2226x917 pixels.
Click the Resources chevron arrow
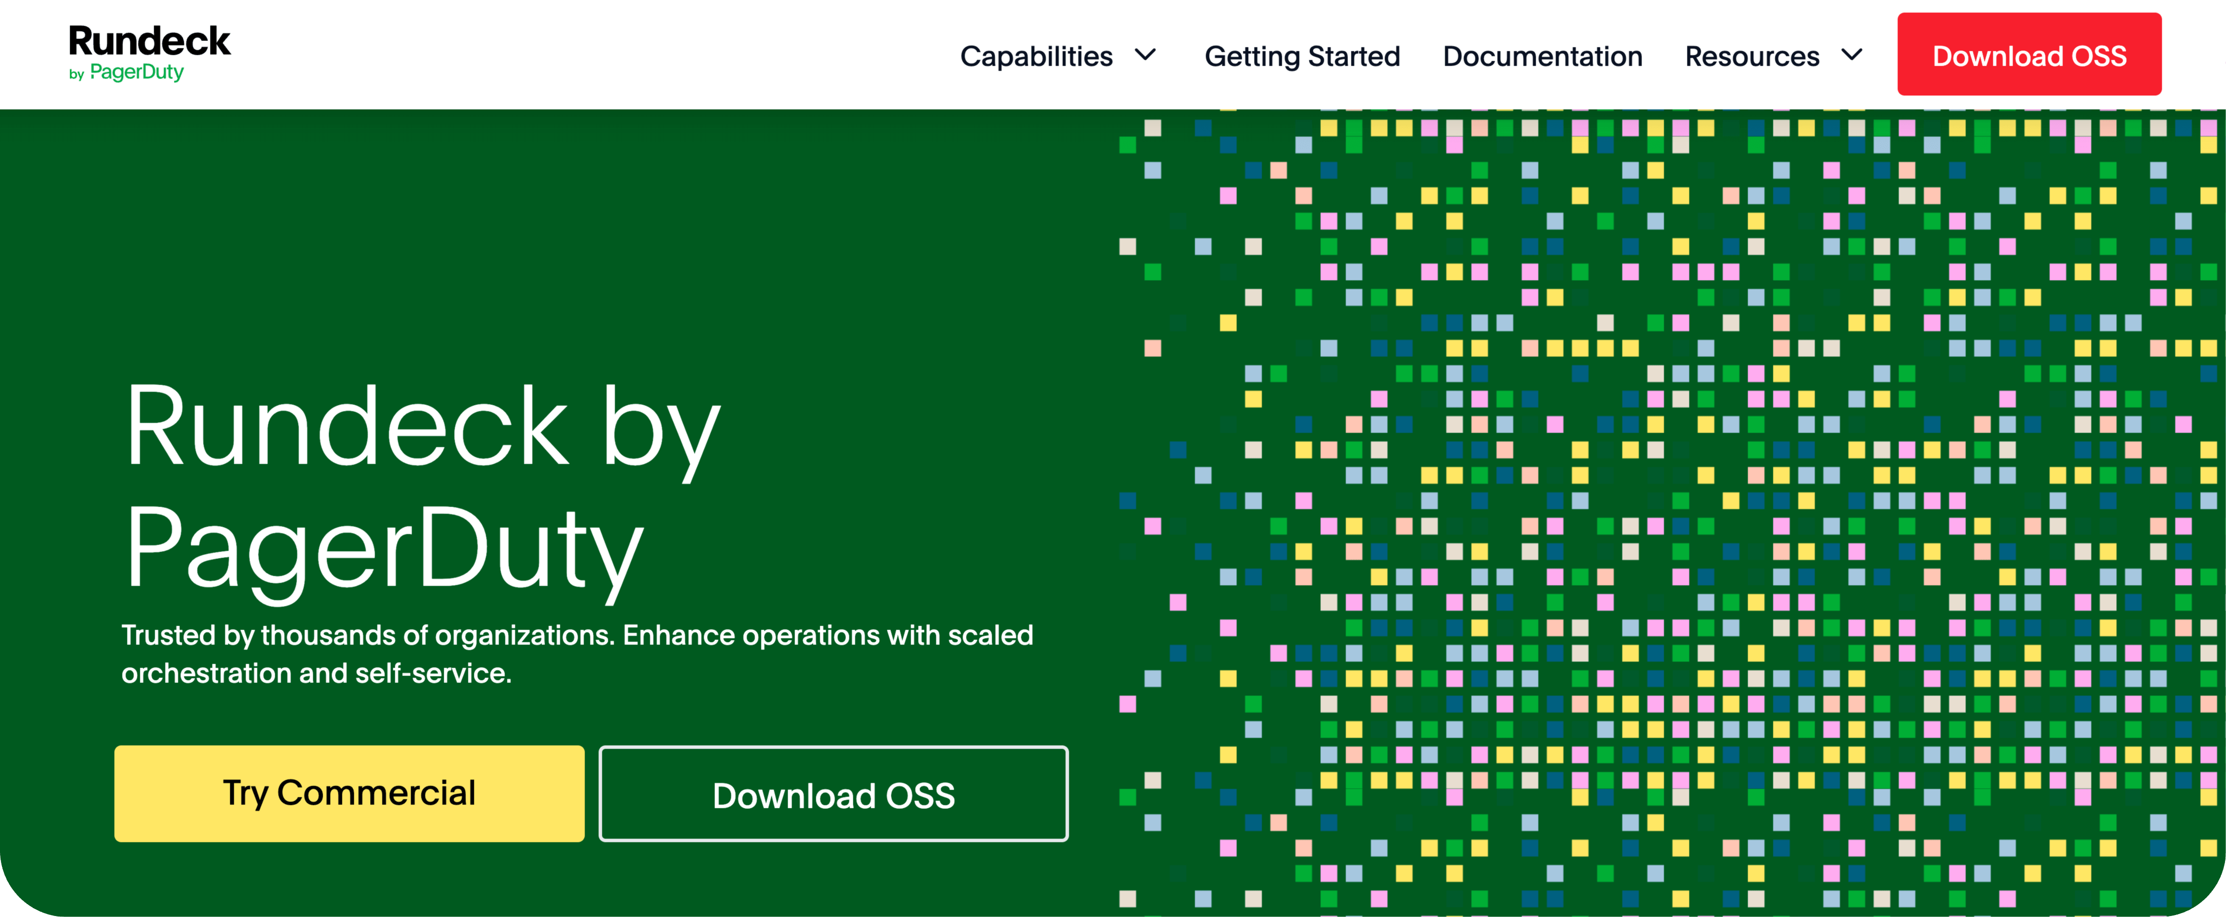[1852, 55]
